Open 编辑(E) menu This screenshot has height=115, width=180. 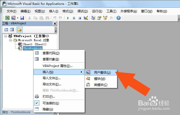pyautogui.click(x=25, y=11)
